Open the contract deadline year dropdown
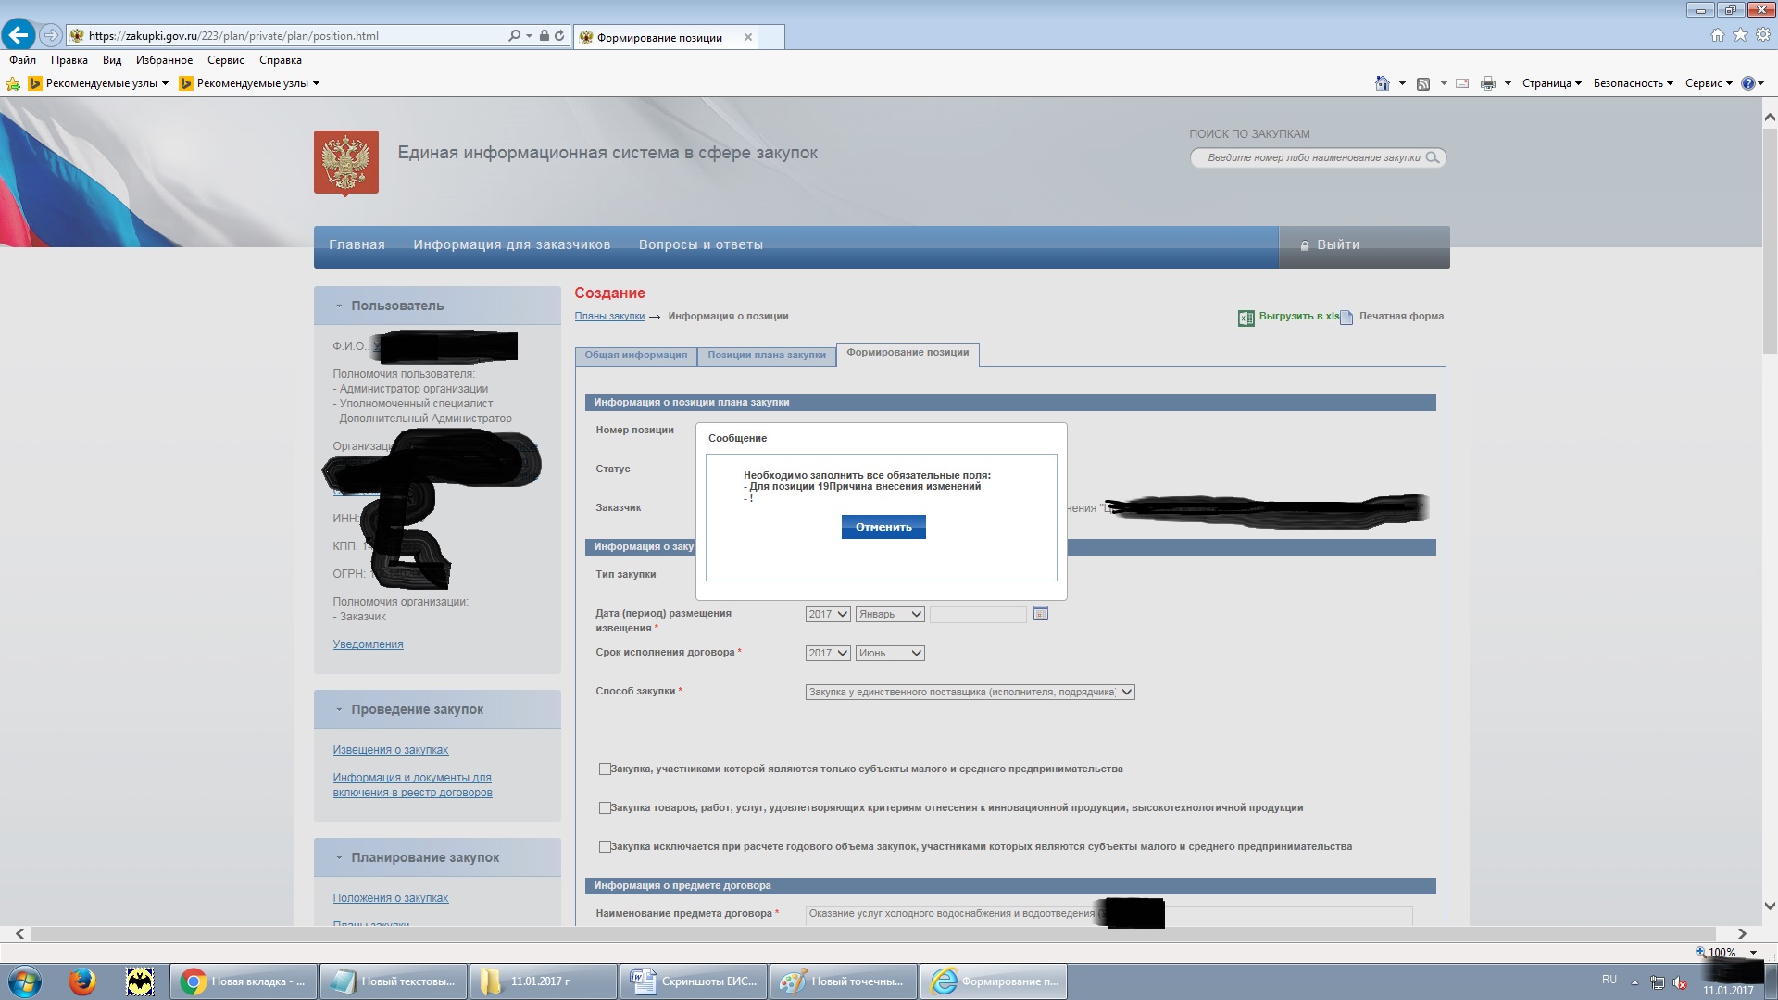 pyautogui.click(x=827, y=653)
